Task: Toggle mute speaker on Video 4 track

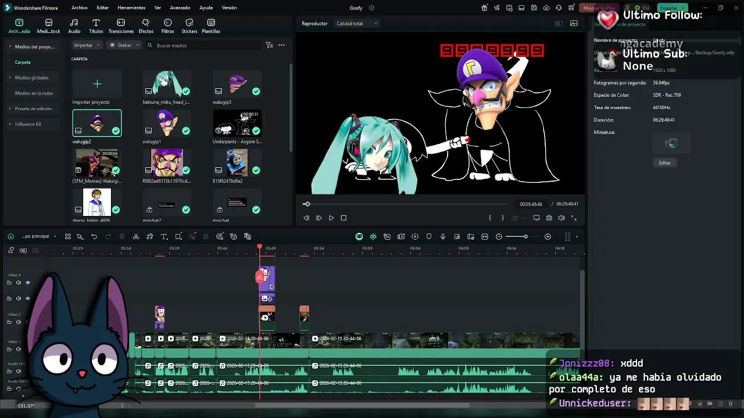Action: [x=18, y=283]
